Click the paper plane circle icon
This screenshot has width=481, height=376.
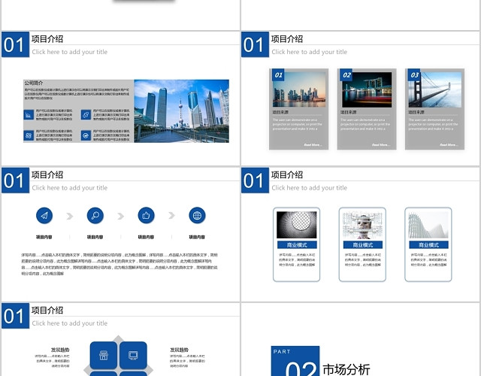tap(44, 216)
